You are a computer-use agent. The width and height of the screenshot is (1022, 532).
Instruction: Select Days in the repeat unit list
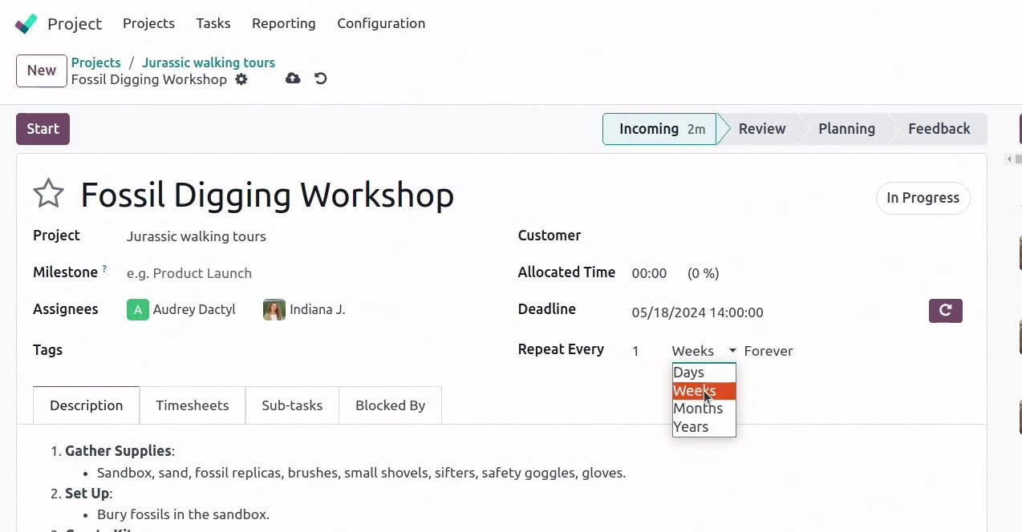coord(689,373)
